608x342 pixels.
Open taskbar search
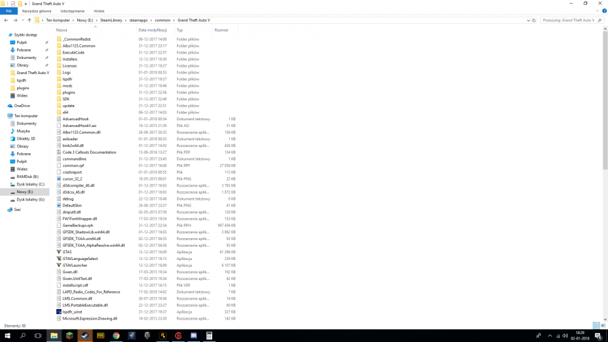pyautogui.click(x=23, y=336)
